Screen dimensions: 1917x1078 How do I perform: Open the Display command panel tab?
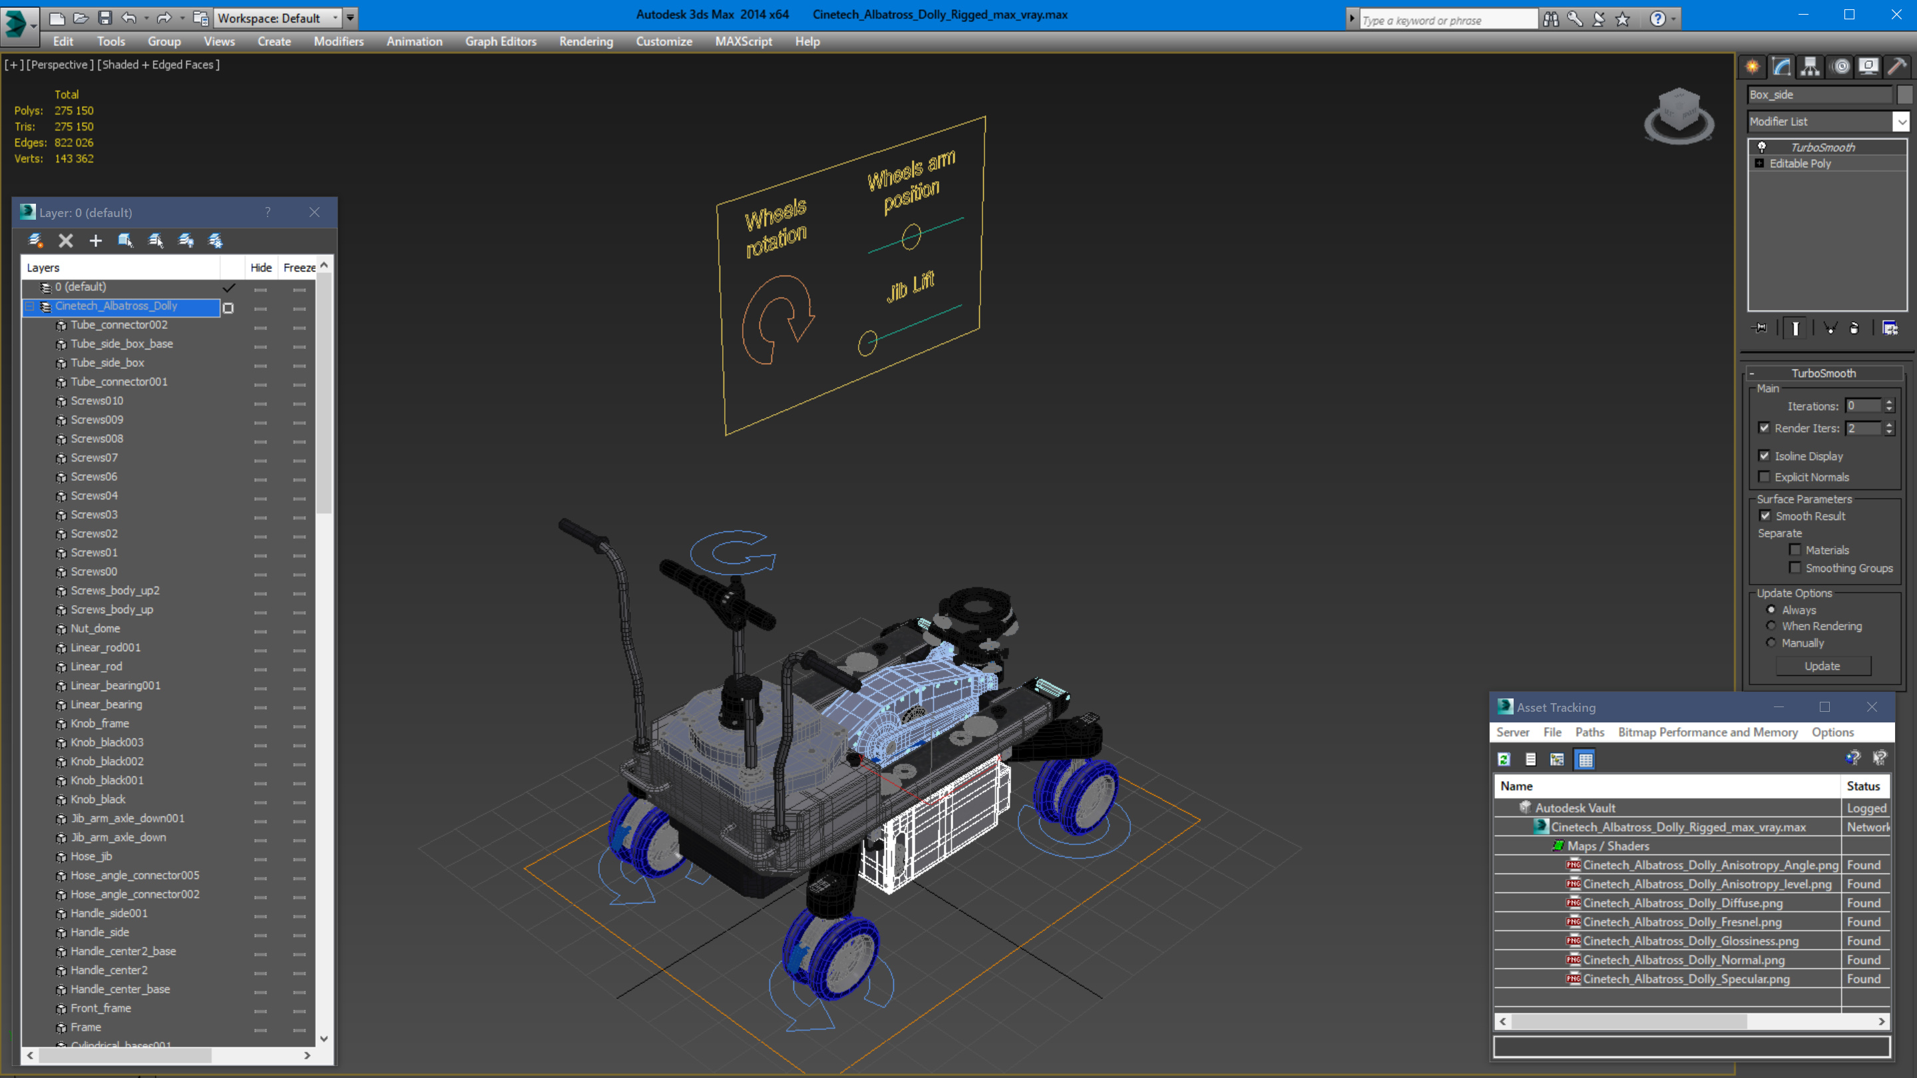1868,67
